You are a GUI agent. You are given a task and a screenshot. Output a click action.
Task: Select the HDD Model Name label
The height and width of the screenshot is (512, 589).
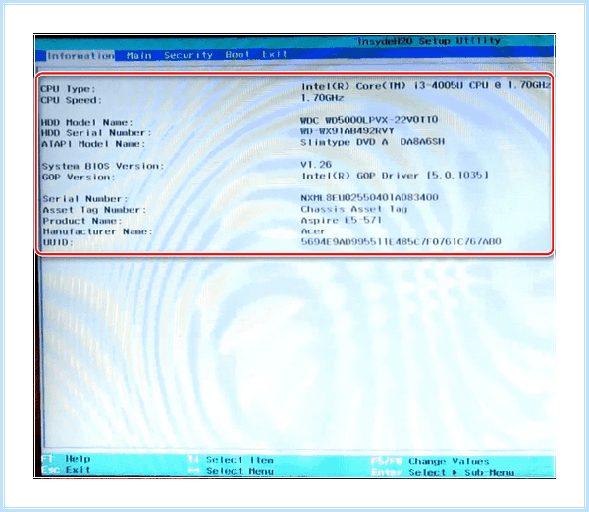pos(86,122)
